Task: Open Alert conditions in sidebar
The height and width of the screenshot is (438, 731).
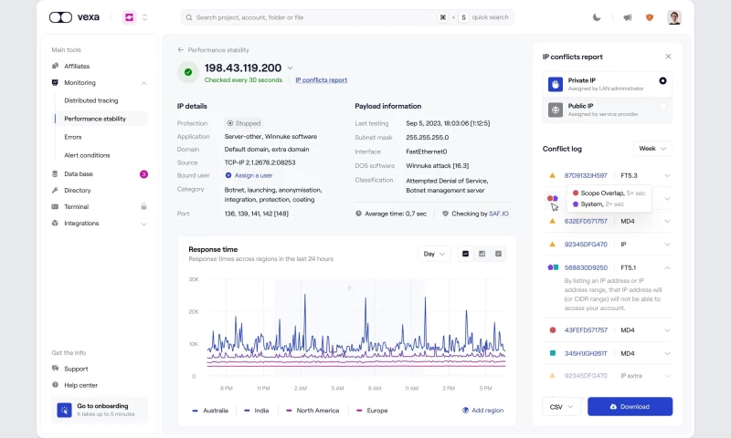Action: click(87, 155)
